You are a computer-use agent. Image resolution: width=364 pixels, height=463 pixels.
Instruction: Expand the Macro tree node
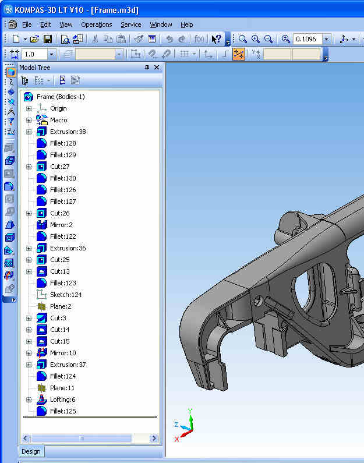29,120
